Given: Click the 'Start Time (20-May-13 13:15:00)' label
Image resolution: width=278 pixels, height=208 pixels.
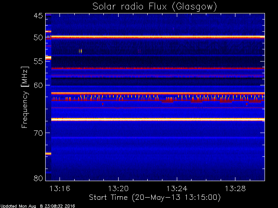Looking at the screenshot, I should coord(155,198).
